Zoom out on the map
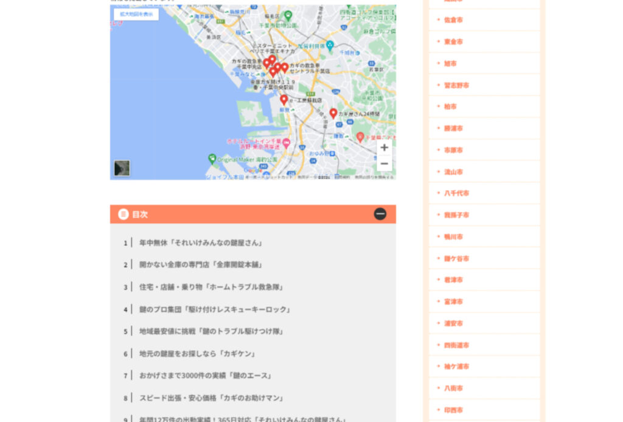 click(x=384, y=163)
